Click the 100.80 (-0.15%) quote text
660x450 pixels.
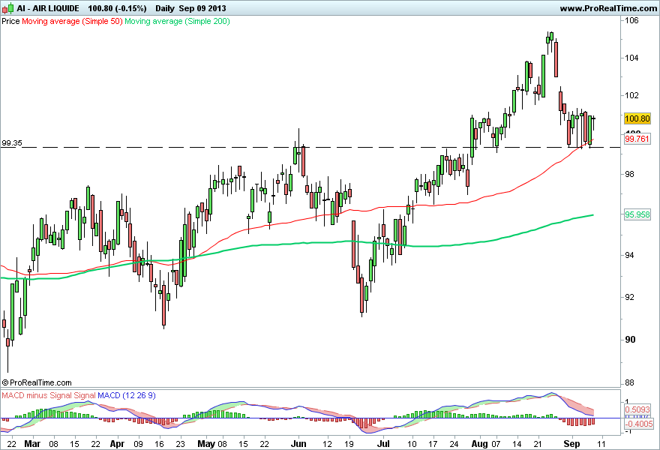(118, 8)
